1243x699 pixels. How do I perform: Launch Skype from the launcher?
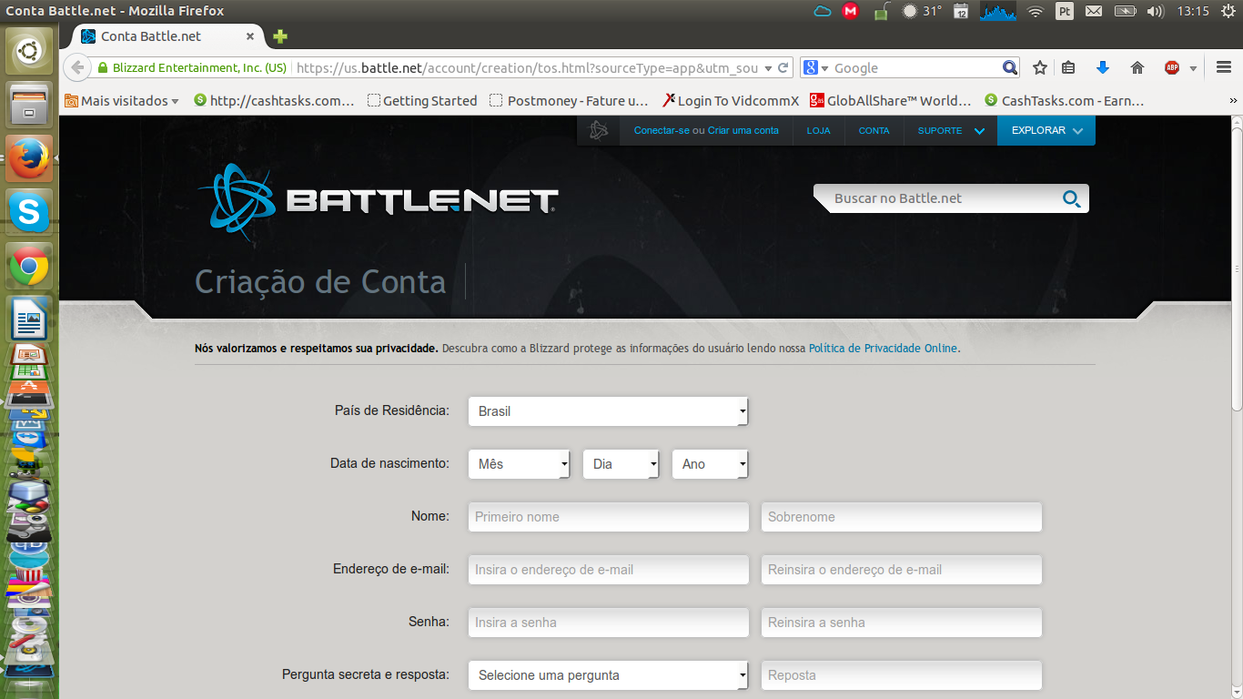click(x=30, y=212)
